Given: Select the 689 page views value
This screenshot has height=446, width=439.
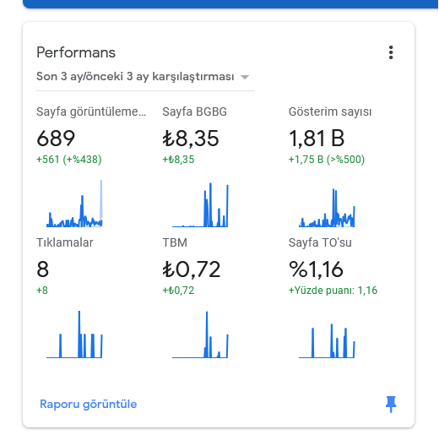Looking at the screenshot, I should pos(56,139).
